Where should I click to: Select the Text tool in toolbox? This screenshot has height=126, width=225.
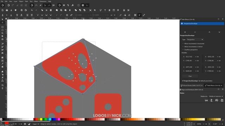pos(2,53)
